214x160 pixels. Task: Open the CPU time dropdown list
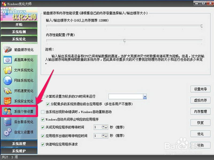145,97
